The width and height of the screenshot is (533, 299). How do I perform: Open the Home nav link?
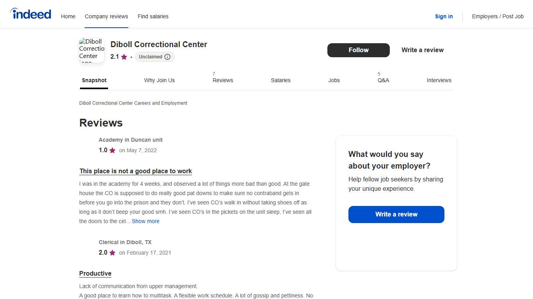pyautogui.click(x=68, y=16)
